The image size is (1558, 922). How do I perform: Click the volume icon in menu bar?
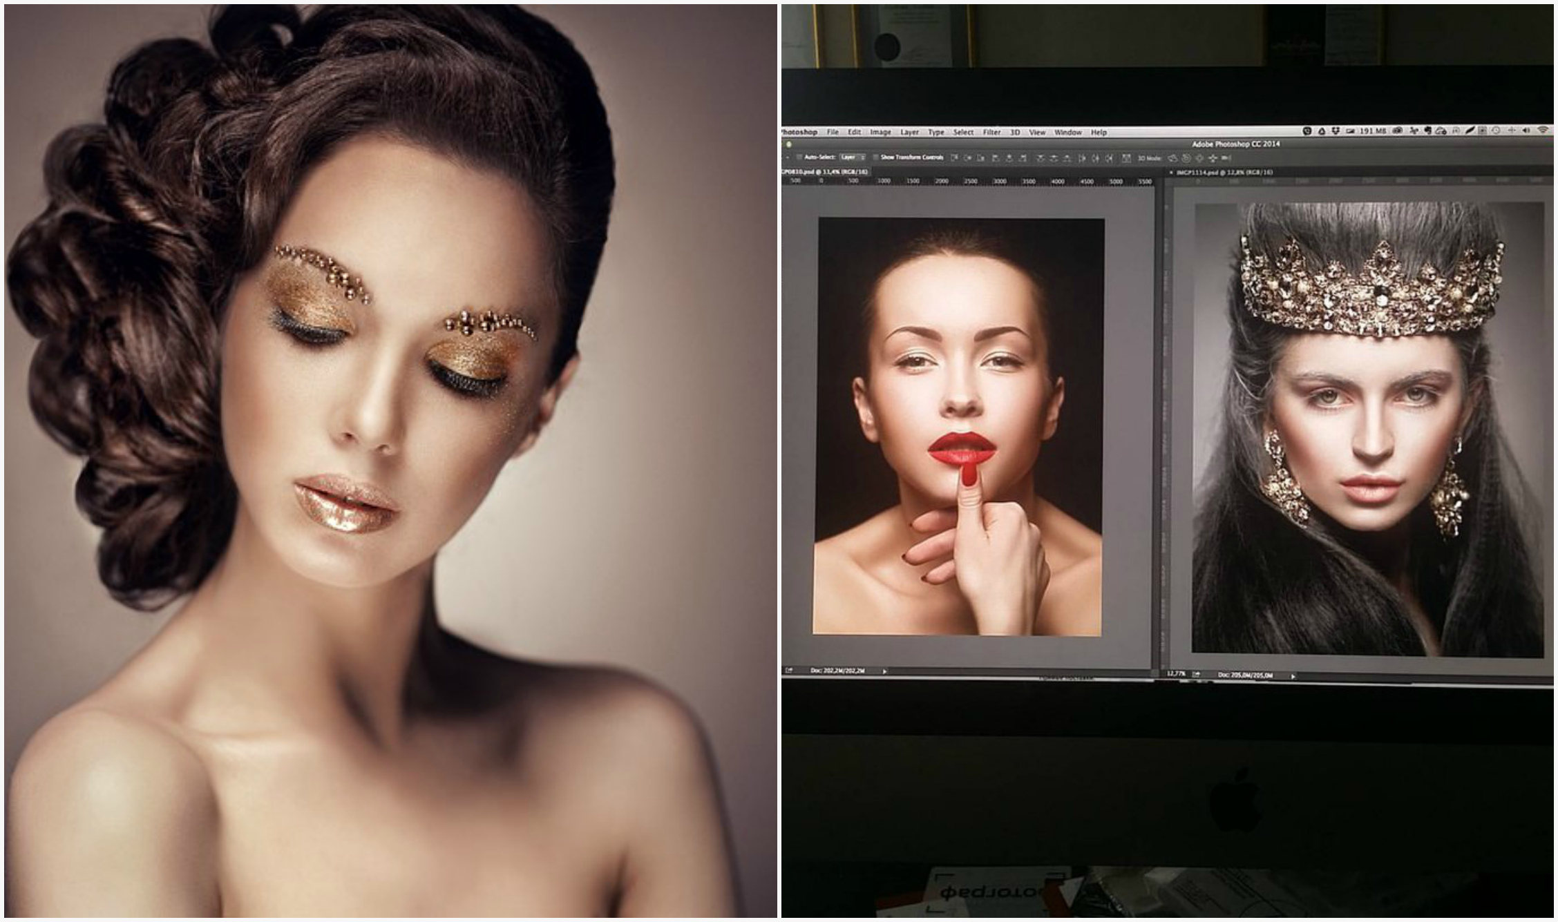[x=1526, y=131]
